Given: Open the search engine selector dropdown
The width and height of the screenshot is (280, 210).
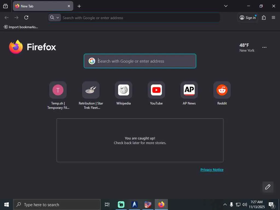Looking at the screenshot, I should coord(55,17).
